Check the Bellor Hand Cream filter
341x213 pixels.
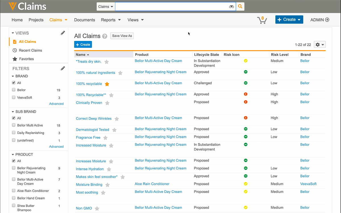pyautogui.click(x=14, y=198)
